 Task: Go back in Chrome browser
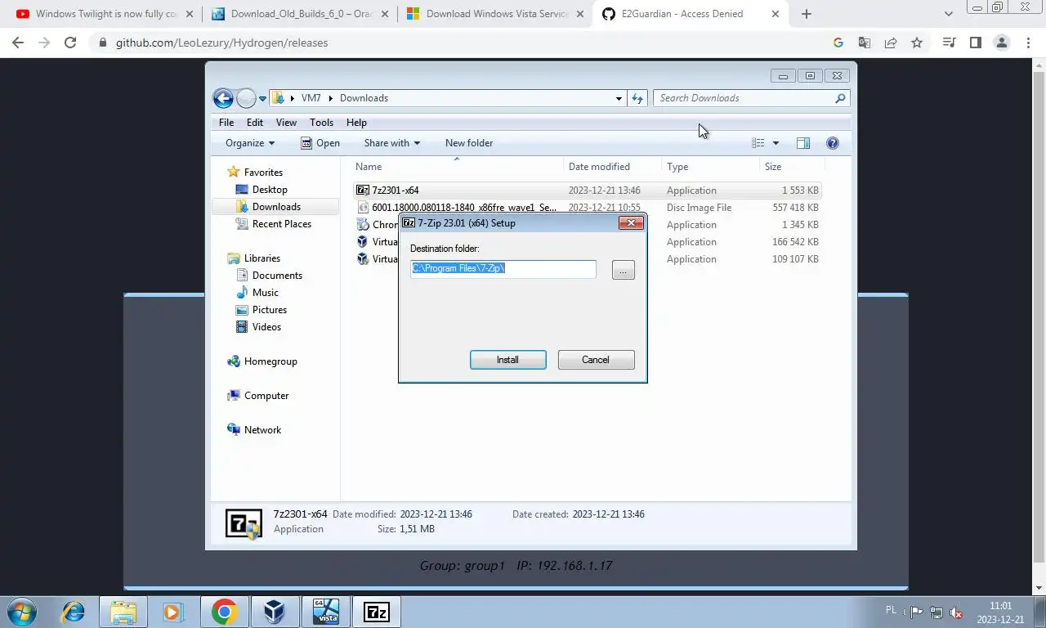coord(18,43)
